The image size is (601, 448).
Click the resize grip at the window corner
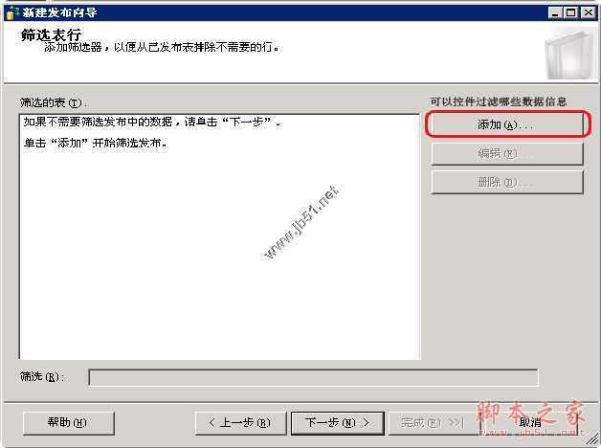click(x=592, y=439)
